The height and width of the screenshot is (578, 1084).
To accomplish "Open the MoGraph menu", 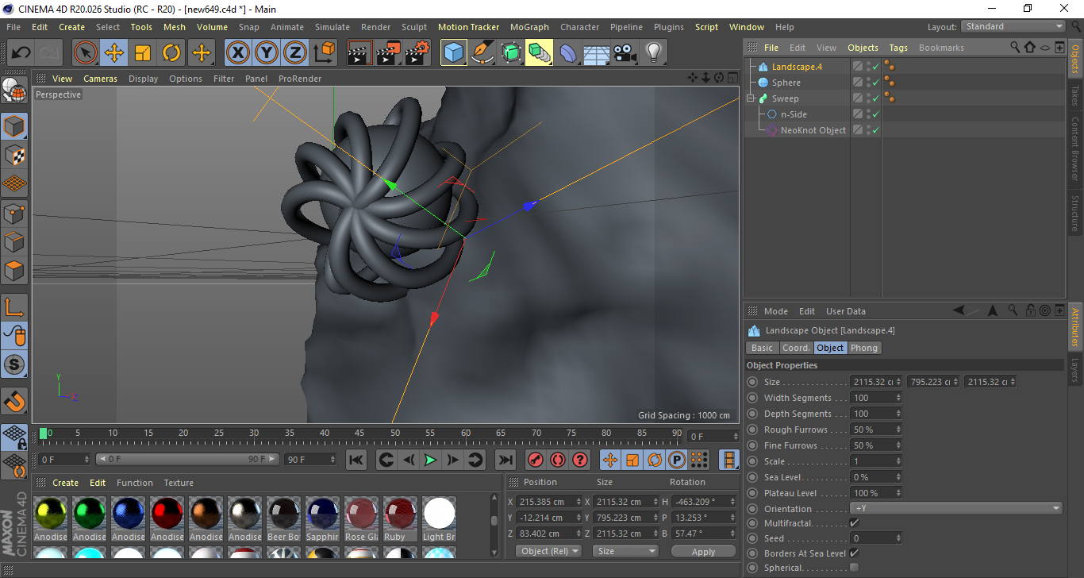I will [x=529, y=27].
